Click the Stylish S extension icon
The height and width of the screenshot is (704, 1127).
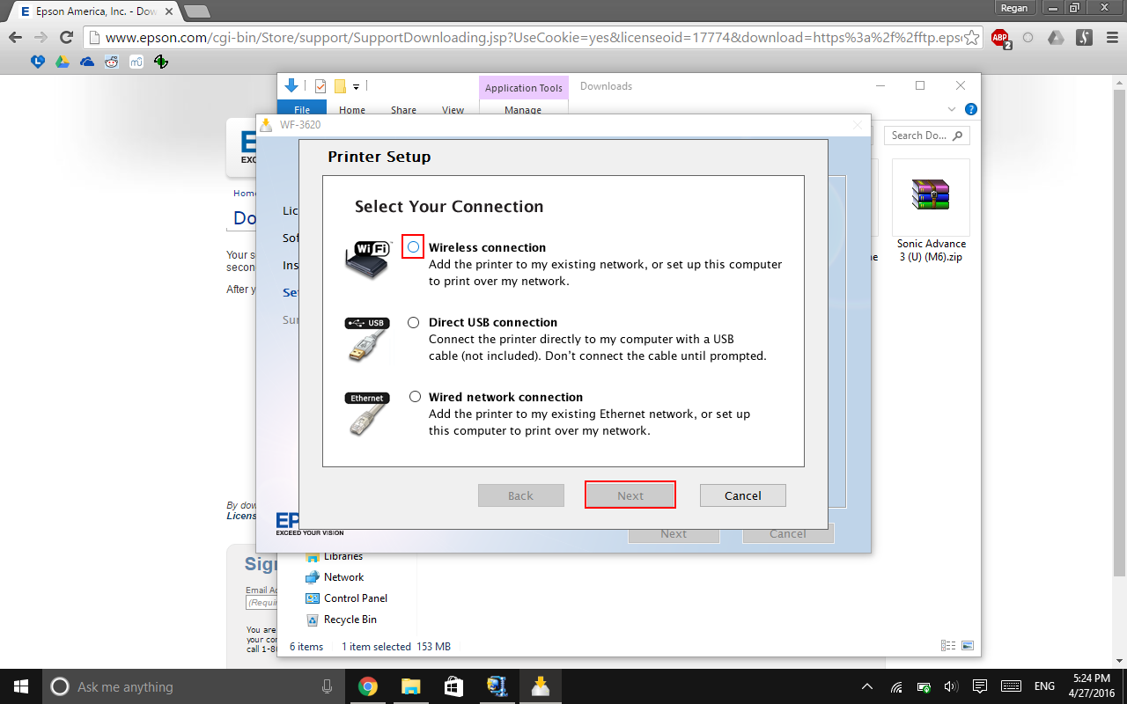point(1085,38)
